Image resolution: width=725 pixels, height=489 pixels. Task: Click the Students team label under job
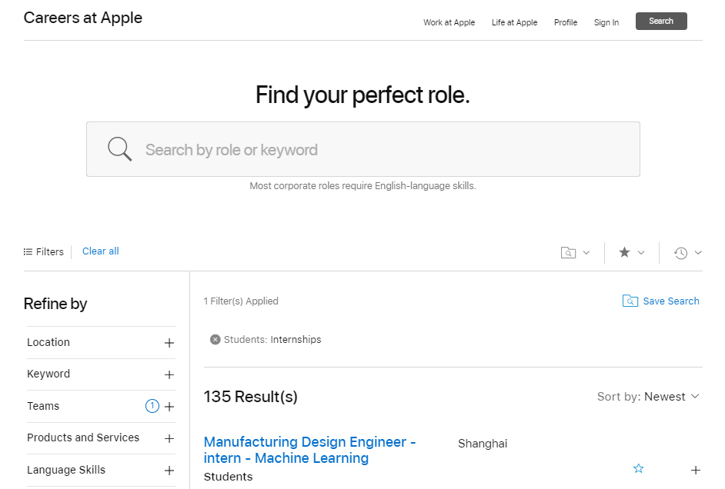[229, 477]
